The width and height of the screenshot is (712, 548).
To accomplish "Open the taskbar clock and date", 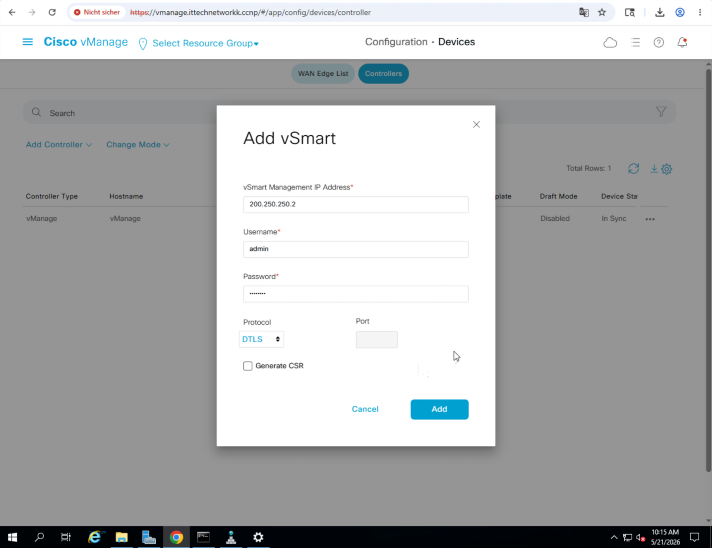I will coord(665,537).
